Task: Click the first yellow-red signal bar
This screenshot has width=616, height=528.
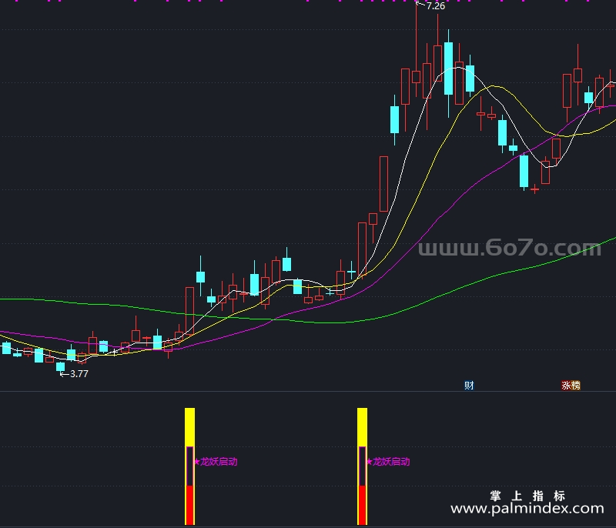Action: [x=189, y=466]
